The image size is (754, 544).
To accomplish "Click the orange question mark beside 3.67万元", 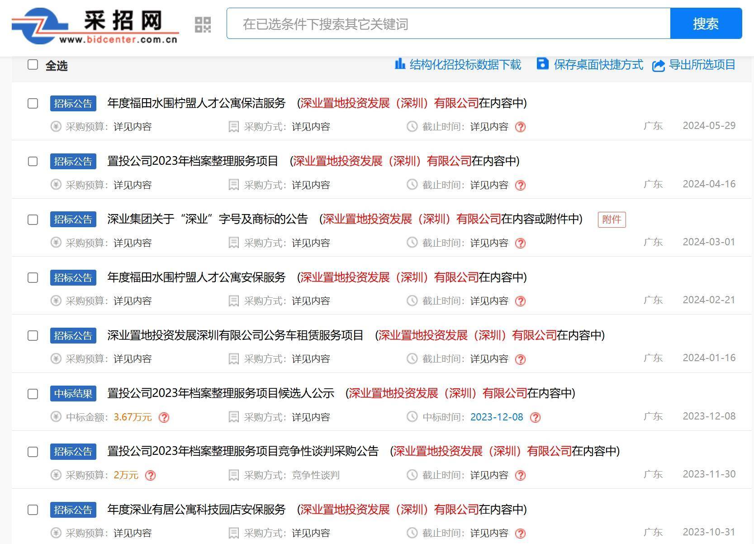I will [164, 418].
